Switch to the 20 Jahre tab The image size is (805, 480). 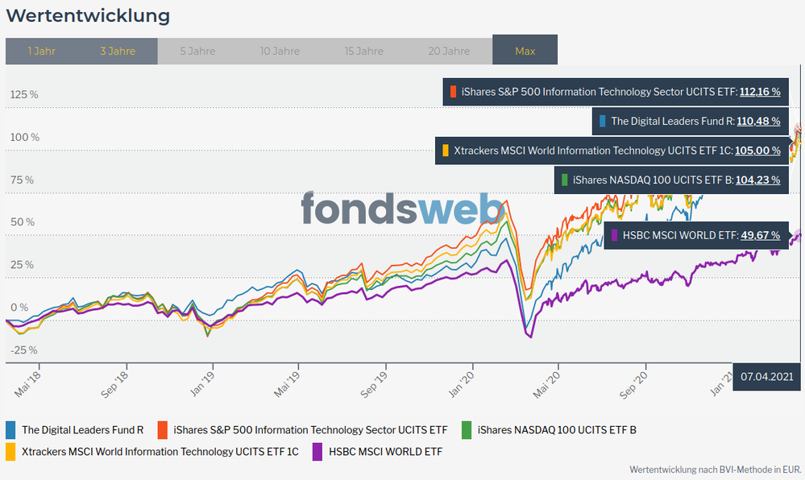coord(449,51)
